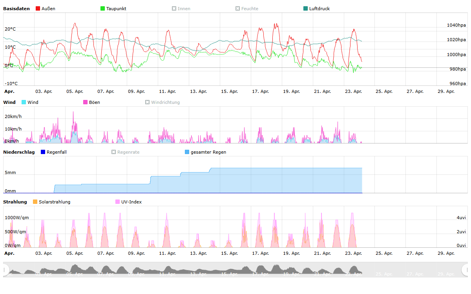Click the Luftdruck legend label text
Image resolution: width=471 pixels, height=294 pixels.
click(x=319, y=9)
